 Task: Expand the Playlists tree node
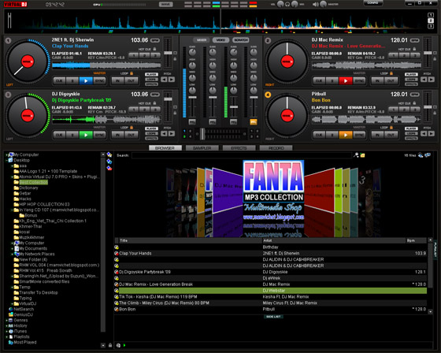pos(7,336)
